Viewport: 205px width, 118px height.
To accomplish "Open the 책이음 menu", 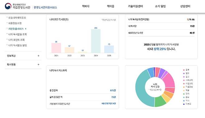I will [111, 6].
